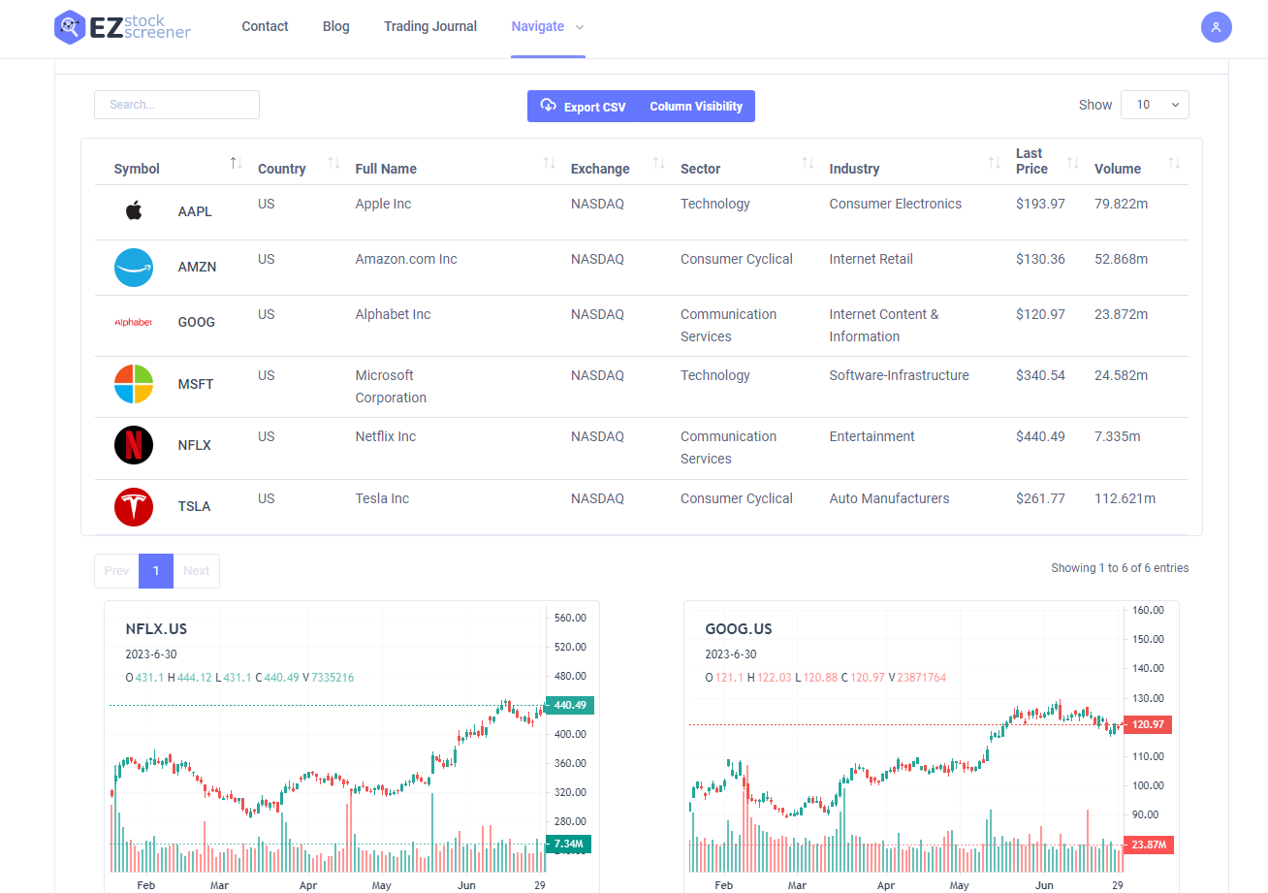Open Column Visibility options
The width and height of the screenshot is (1268, 893).
[x=696, y=107]
